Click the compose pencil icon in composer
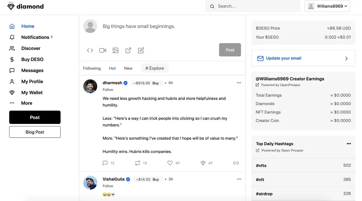This screenshot has width=362, height=201. (141, 51)
